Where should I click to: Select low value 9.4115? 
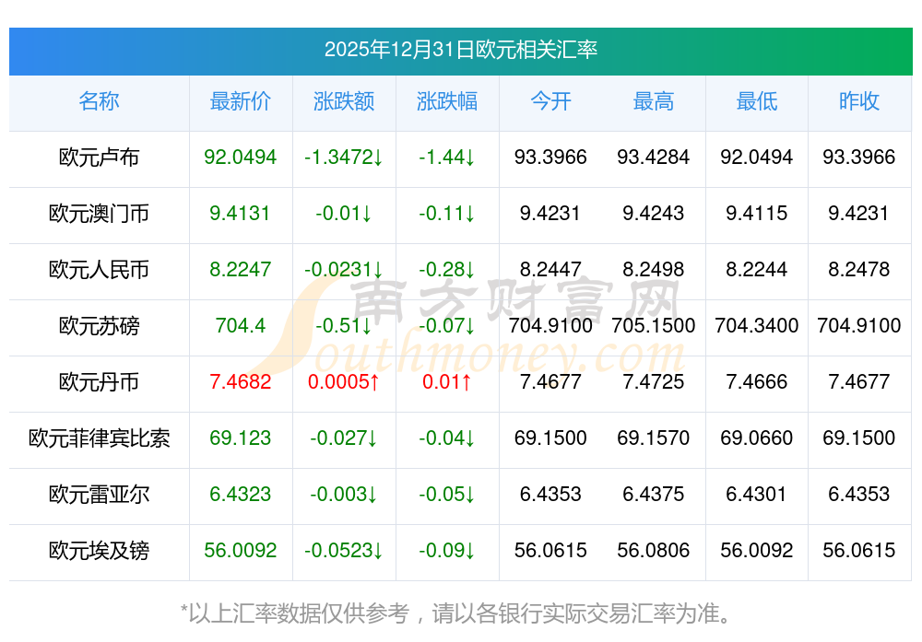[x=756, y=213]
